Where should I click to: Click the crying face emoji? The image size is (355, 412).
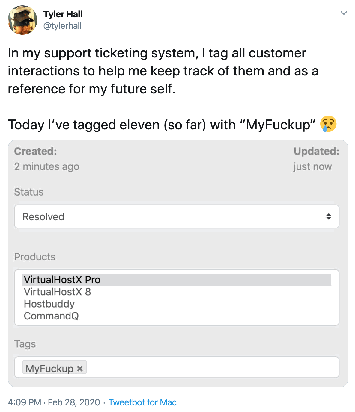pos(328,124)
